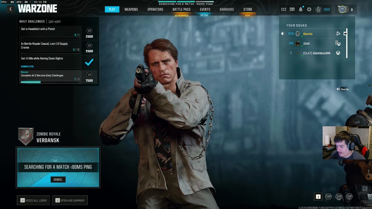Open the Operators tab

coord(155,9)
